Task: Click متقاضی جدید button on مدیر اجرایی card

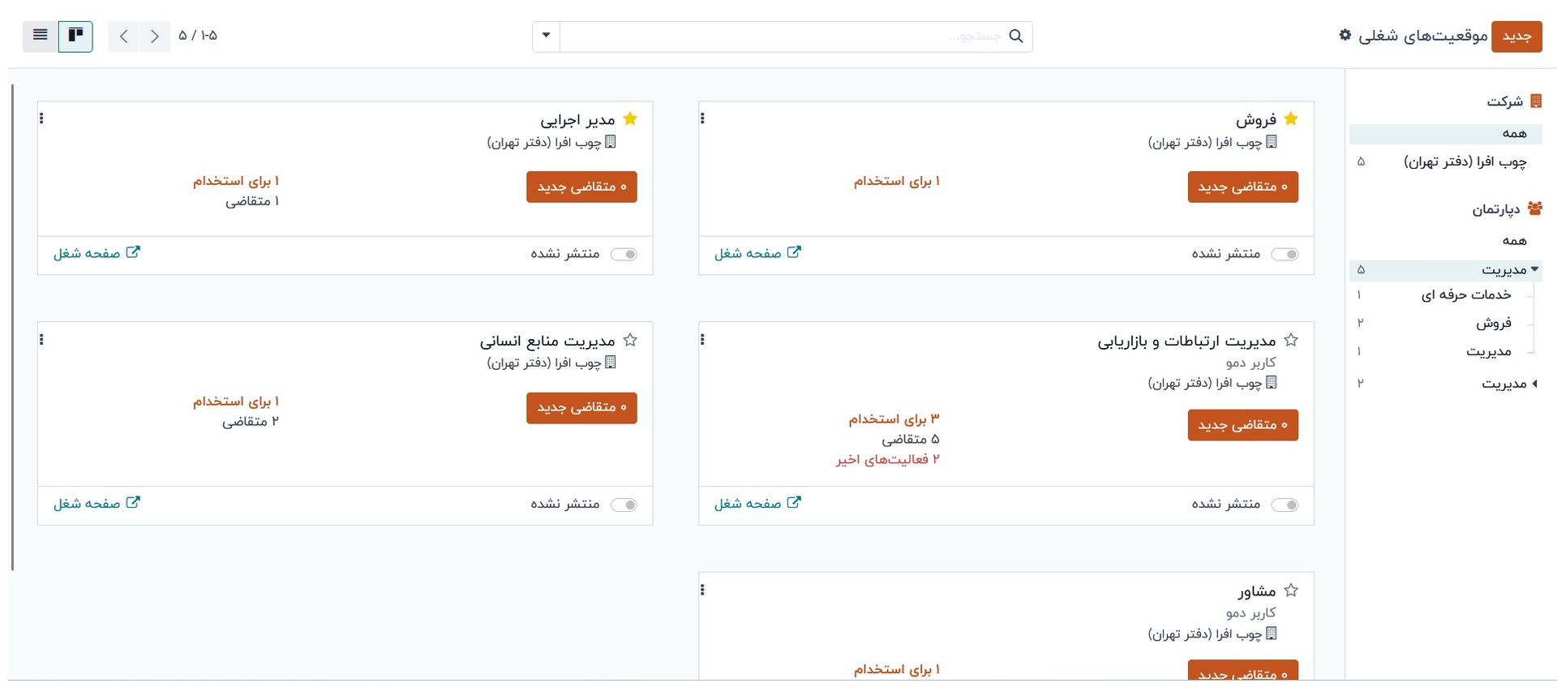Action: point(581,187)
